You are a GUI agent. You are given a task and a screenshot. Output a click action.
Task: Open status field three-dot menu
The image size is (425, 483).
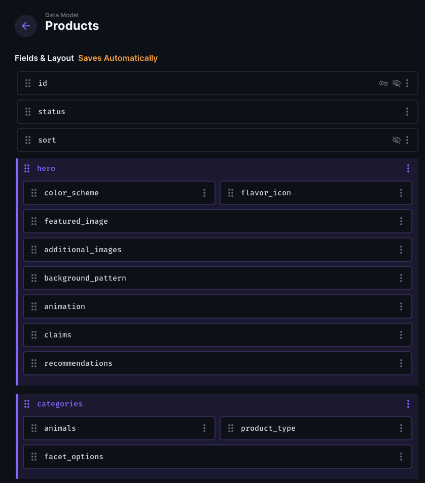coord(407,112)
